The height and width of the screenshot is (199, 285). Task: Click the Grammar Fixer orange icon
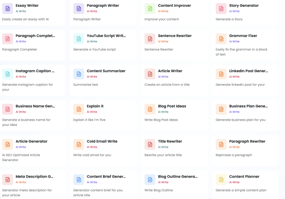(221, 39)
